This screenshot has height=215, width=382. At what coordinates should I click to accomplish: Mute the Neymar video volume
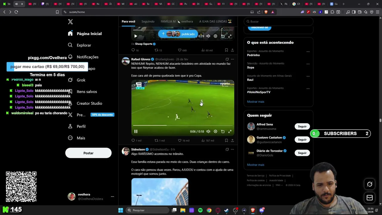pyautogui.click(x=208, y=131)
